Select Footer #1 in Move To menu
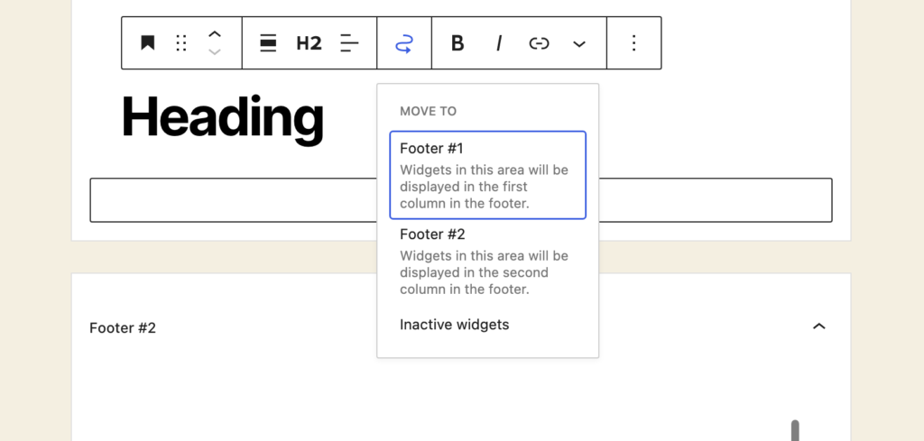 tap(487, 175)
